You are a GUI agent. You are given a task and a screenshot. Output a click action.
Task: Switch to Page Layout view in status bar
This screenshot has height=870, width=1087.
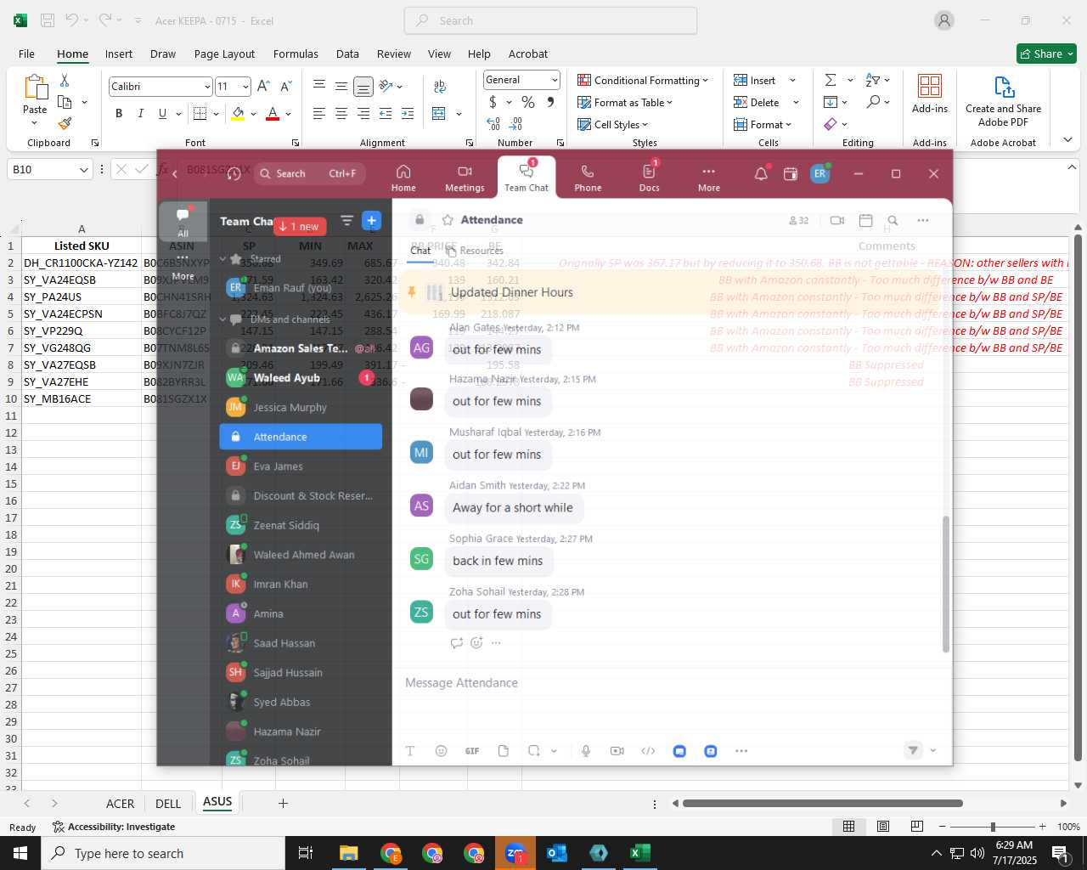883,827
